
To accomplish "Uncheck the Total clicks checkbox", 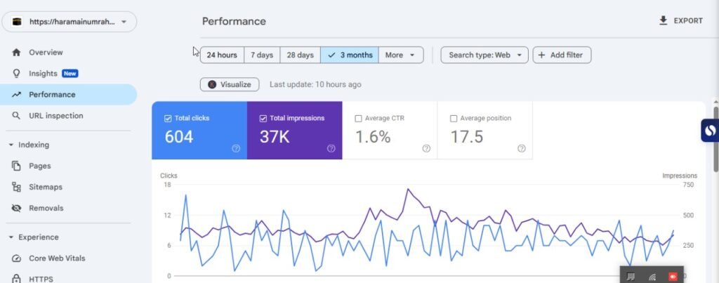I will (167, 119).
